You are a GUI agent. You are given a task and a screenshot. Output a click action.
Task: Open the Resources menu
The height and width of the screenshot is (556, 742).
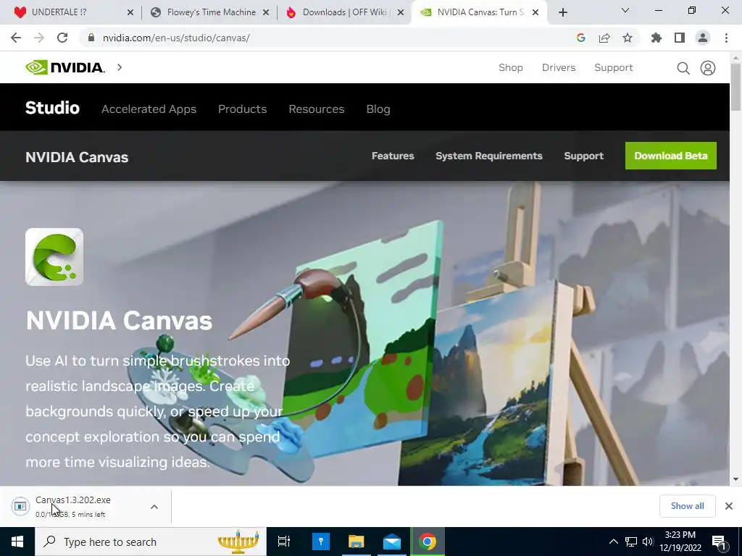point(317,109)
